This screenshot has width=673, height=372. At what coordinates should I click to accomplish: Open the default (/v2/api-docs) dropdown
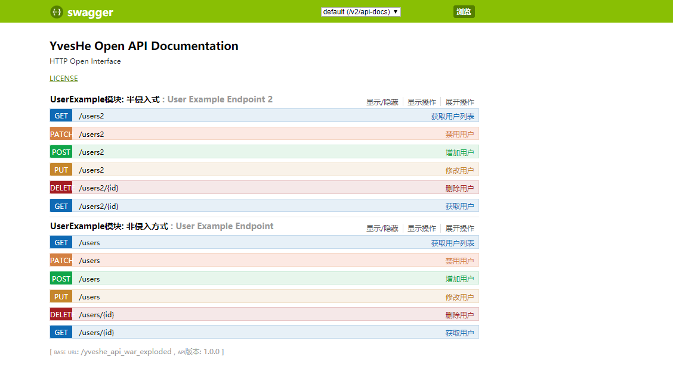[360, 12]
